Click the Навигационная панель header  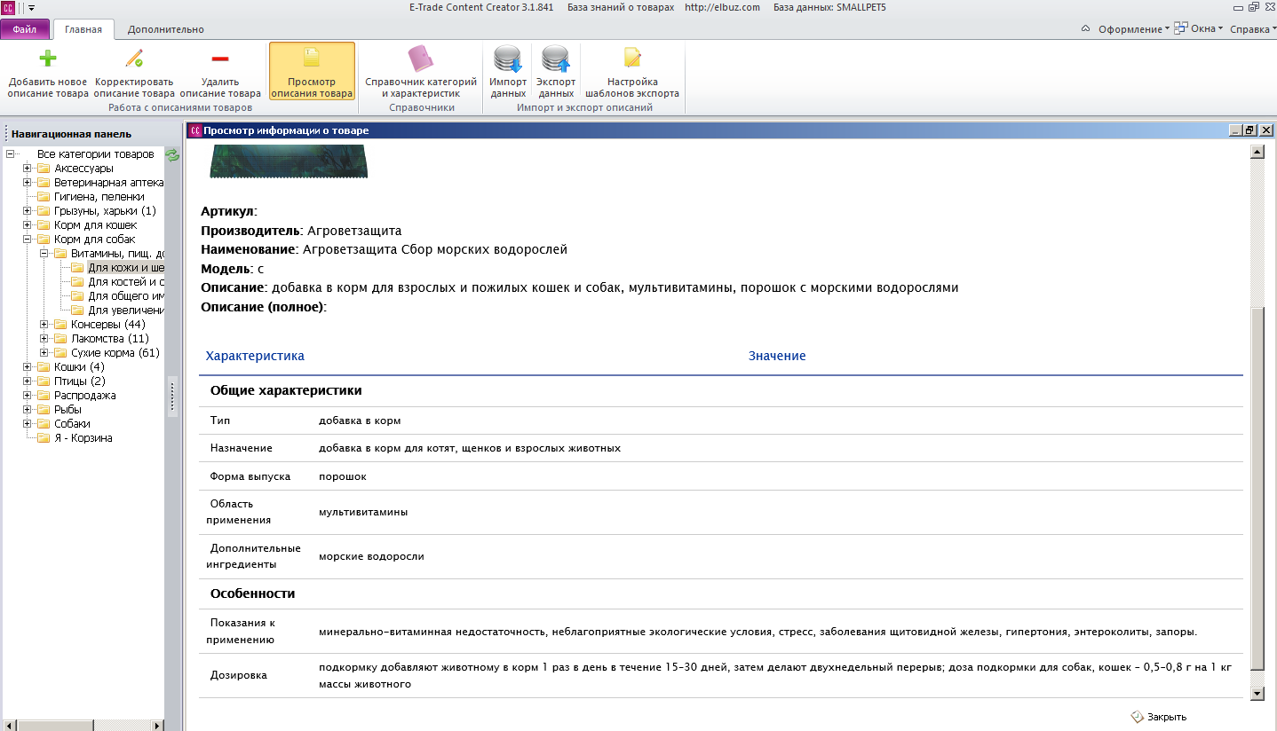(71, 134)
